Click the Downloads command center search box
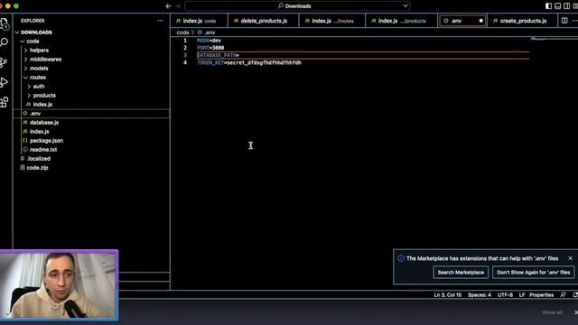Viewport: 578px width, 325px height. [x=297, y=6]
